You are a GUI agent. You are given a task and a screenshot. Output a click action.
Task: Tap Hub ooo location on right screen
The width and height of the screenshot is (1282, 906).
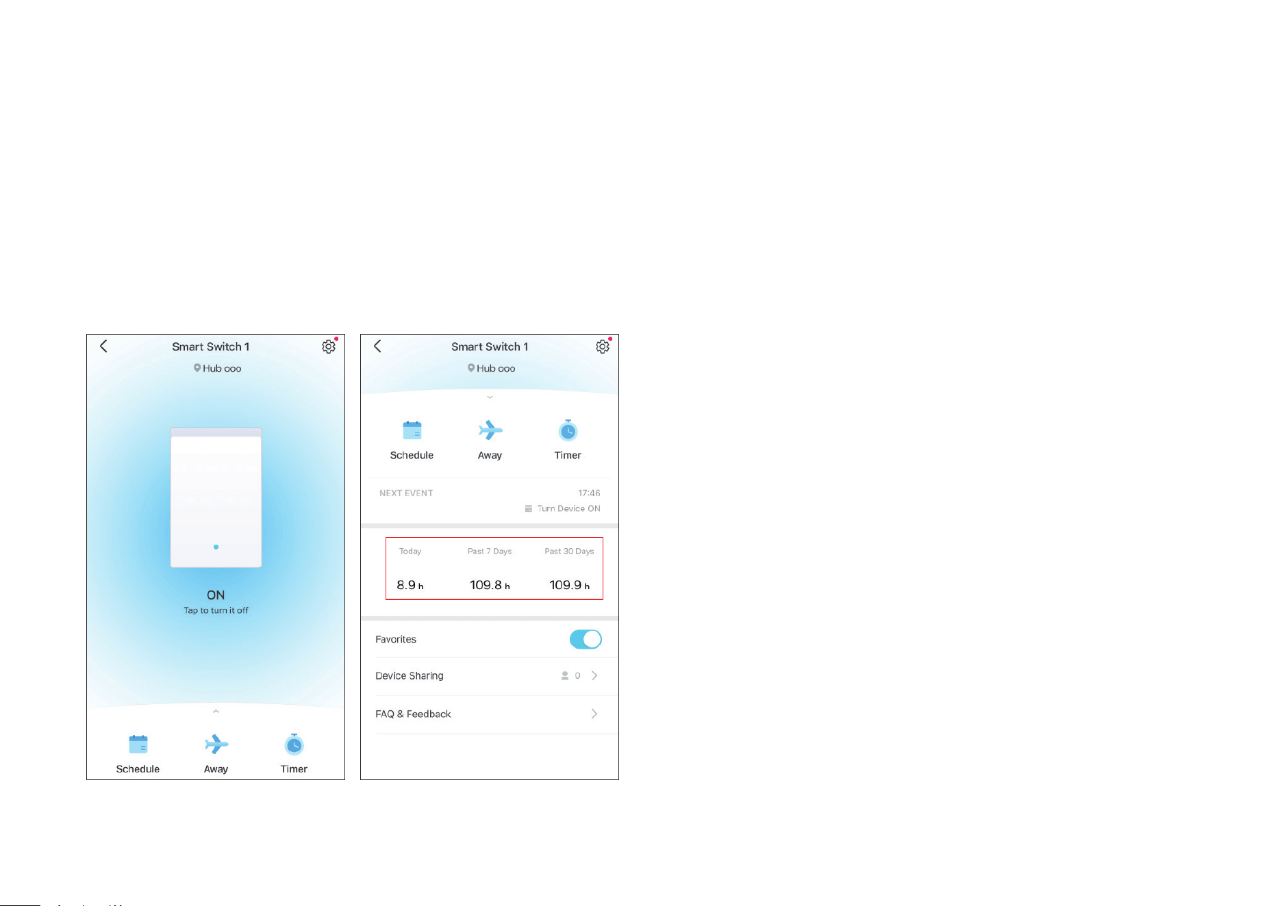point(491,368)
